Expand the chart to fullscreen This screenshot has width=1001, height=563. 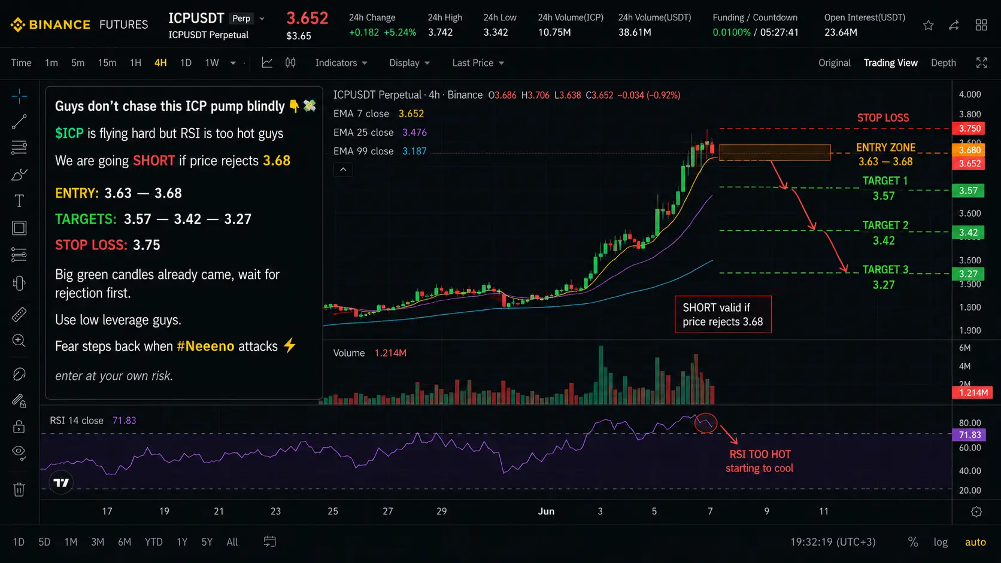pyautogui.click(x=982, y=63)
